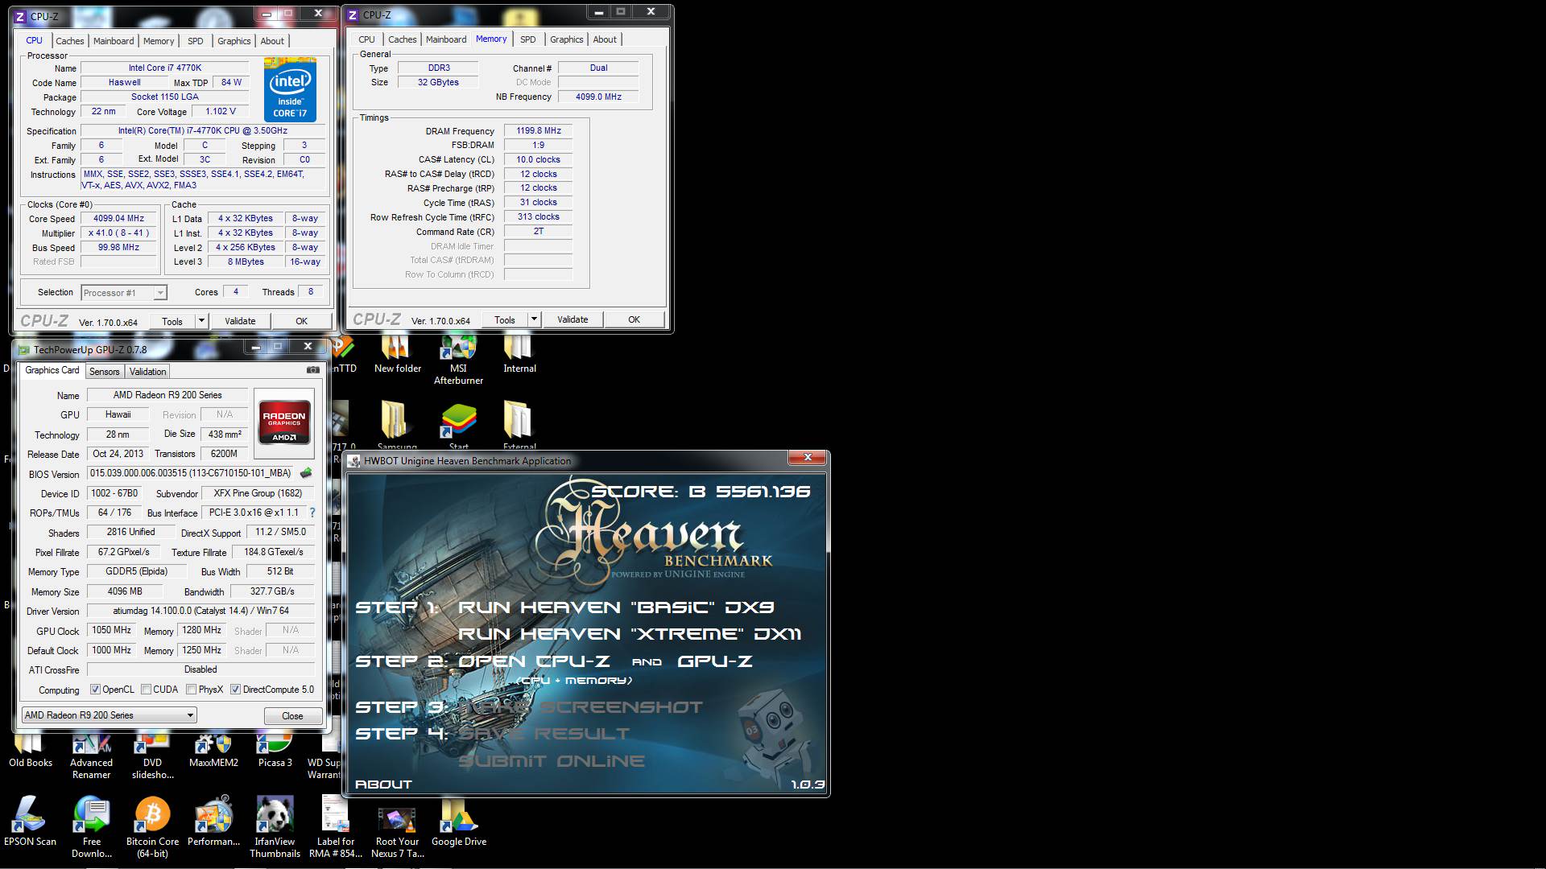This screenshot has width=1546, height=869.
Task: Toggle the PhysX checkbox in GPU-Z
Action: tap(191, 690)
